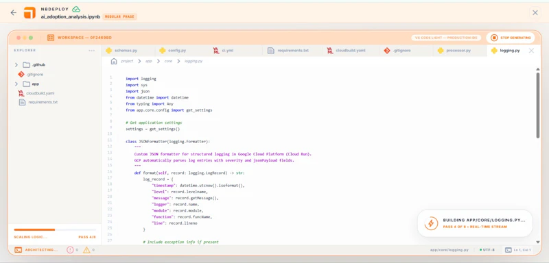Expand the app folder chevron
This screenshot has height=263, width=549.
pos(16,84)
